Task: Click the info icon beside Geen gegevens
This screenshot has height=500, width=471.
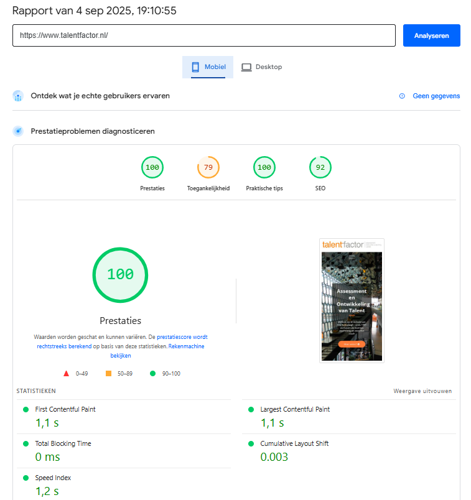Action: coord(402,96)
